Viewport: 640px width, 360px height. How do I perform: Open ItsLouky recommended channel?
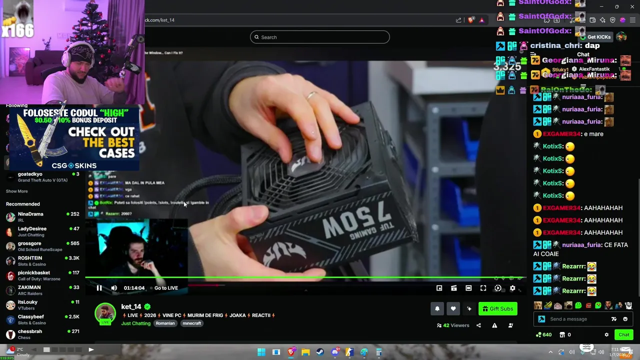pos(42,305)
